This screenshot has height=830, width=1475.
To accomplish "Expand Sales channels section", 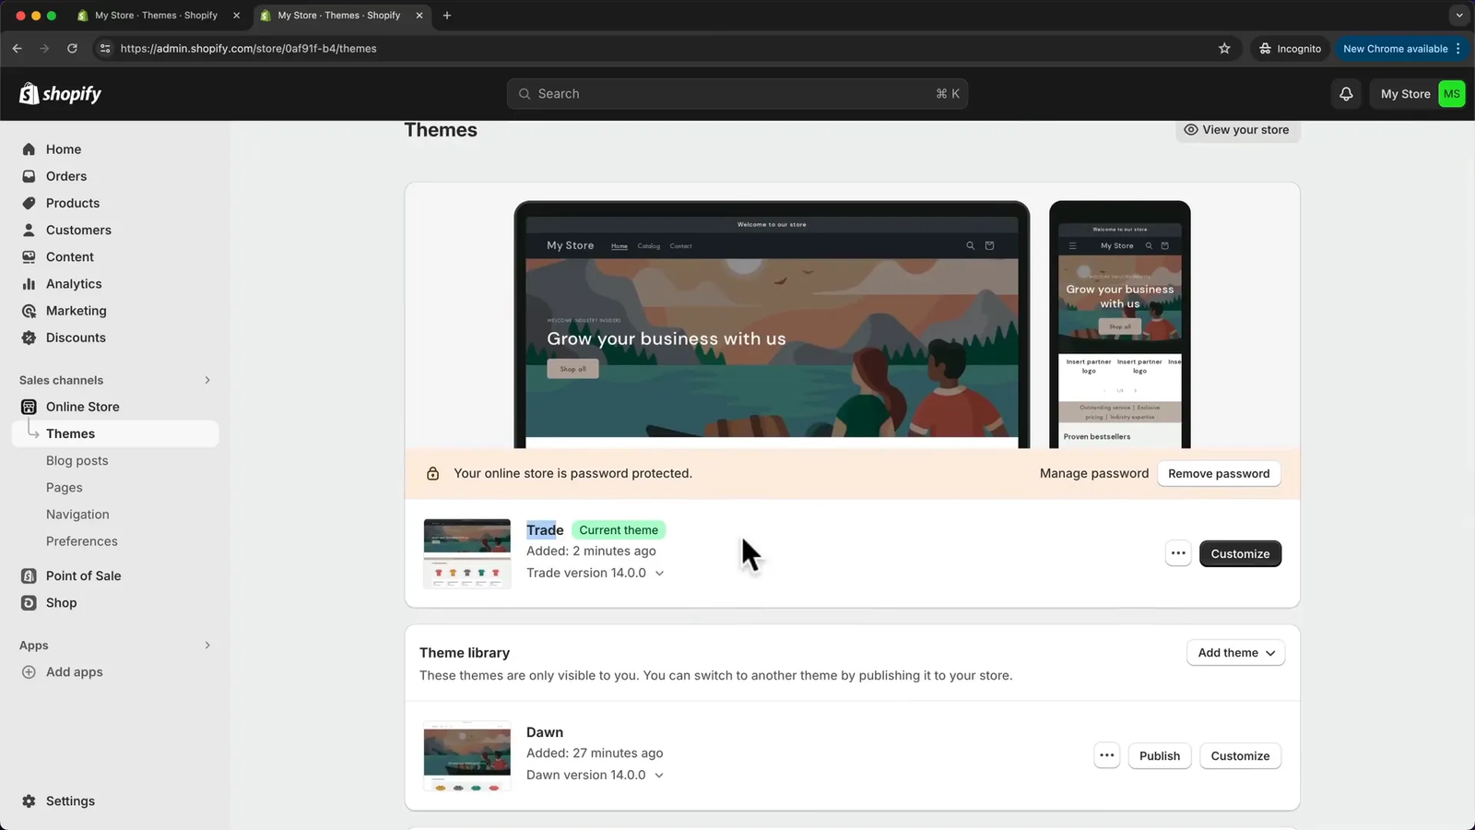I will (x=207, y=380).
